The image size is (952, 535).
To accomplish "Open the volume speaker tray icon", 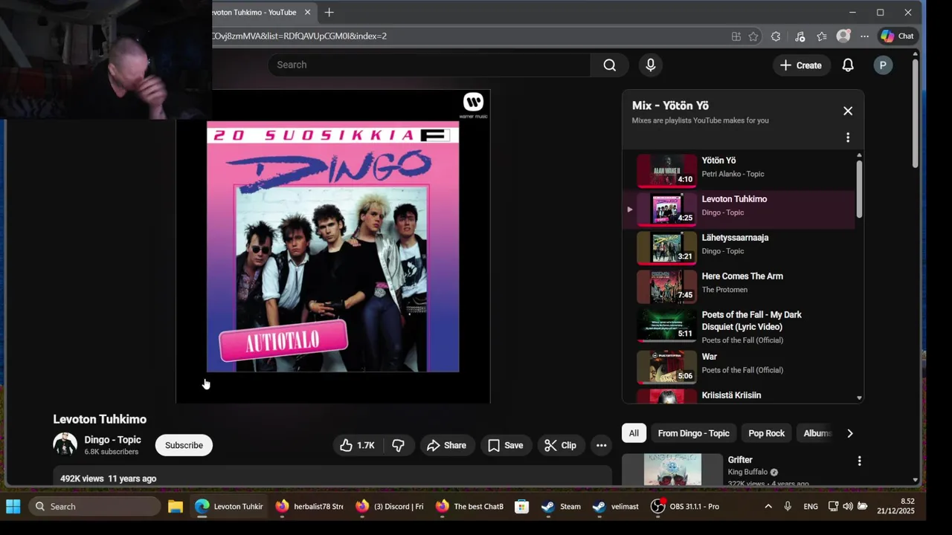I will tap(848, 507).
